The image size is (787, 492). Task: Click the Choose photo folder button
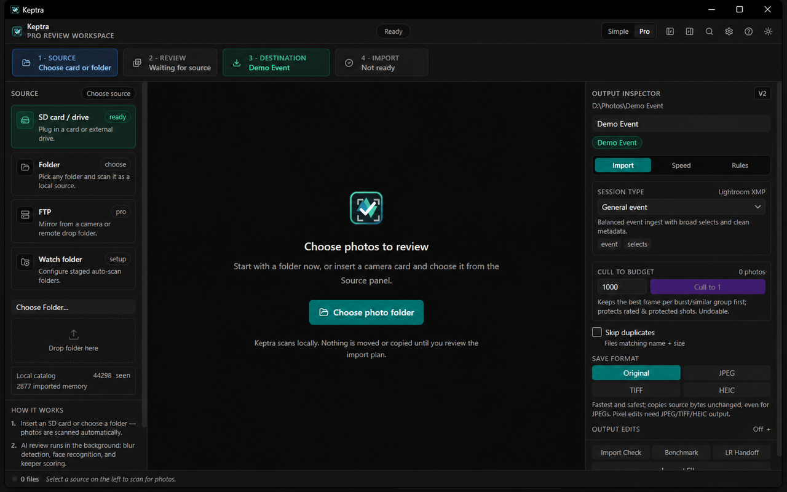coord(366,312)
